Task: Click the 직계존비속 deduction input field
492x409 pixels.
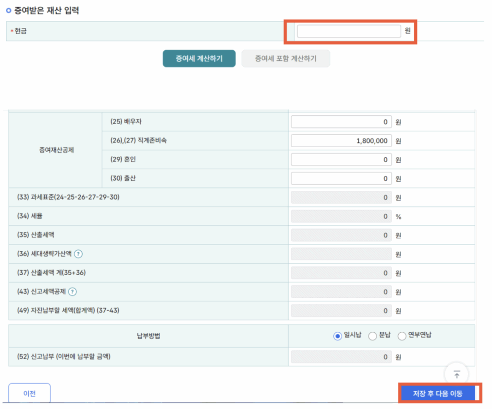Action: point(341,141)
